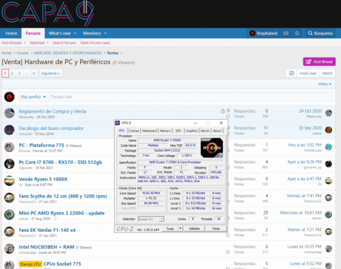
Task: Open the Filters dropdown
Action: (325, 84)
